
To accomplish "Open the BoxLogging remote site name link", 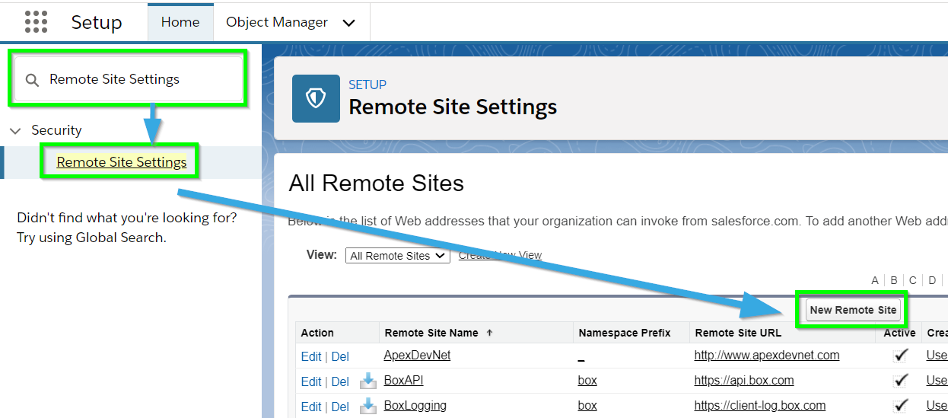I will [415, 405].
